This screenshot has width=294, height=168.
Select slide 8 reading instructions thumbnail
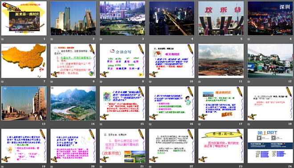click(x=73, y=61)
